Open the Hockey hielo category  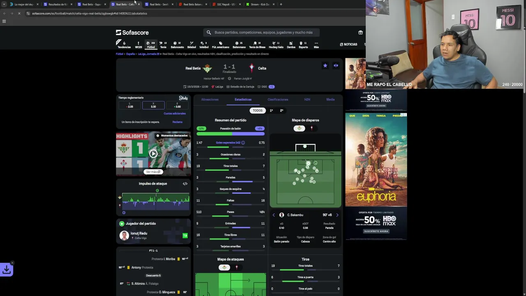tap(276, 45)
